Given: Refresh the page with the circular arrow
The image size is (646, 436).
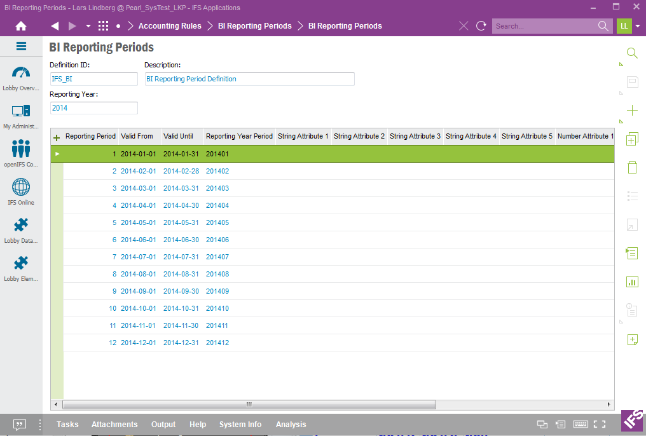Looking at the screenshot, I should 481,26.
